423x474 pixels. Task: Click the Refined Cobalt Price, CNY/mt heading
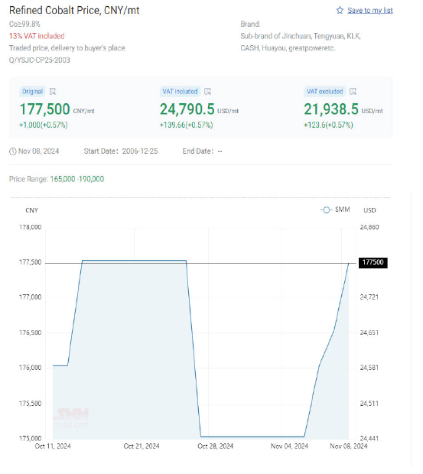(x=74, y=10)
